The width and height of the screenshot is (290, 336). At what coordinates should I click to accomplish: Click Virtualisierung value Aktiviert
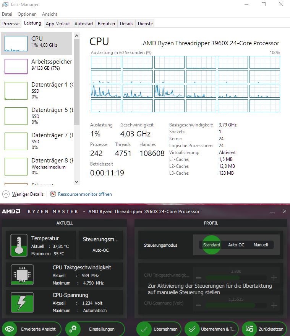(x=227, y=152)
